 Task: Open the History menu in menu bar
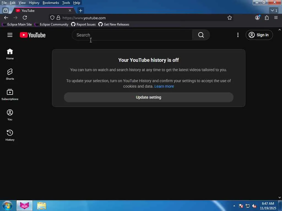tap(34, 3)
